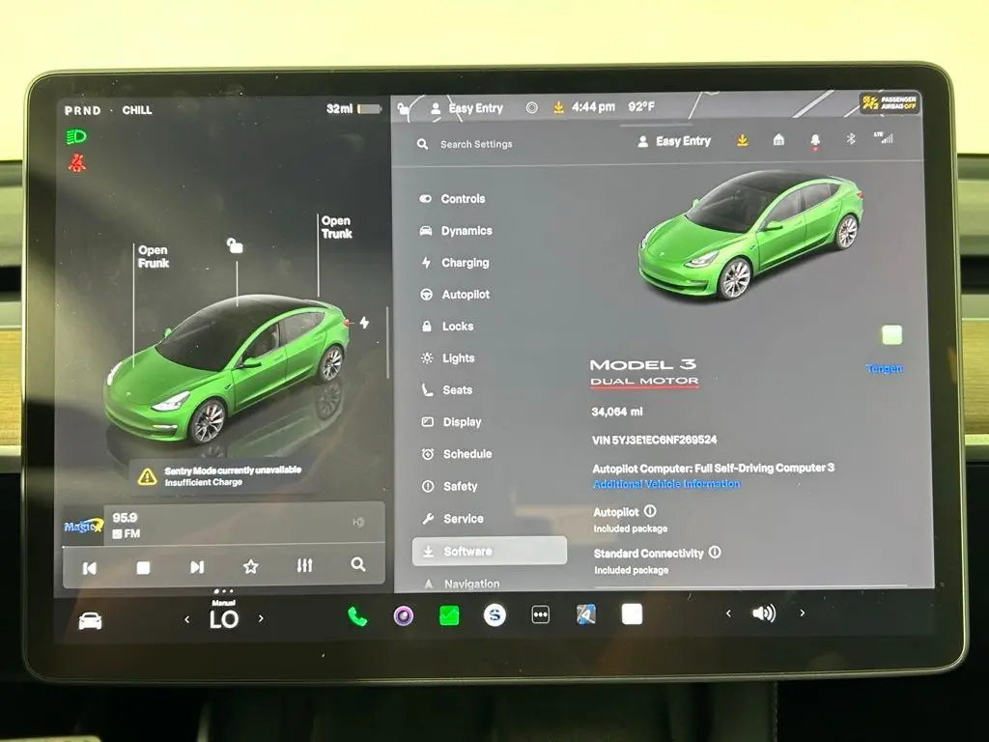Tap the info icon beside Autopilot

(650, 510)
